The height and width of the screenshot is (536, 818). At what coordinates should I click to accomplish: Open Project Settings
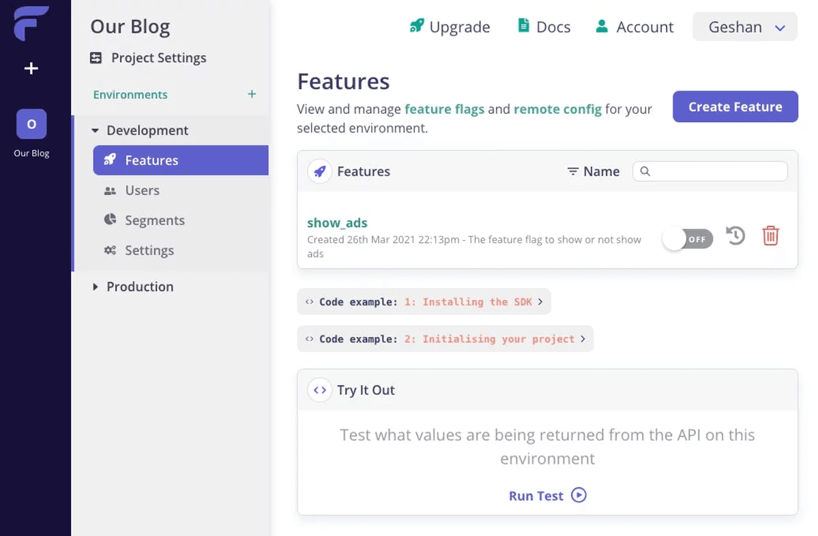(158, 58)
